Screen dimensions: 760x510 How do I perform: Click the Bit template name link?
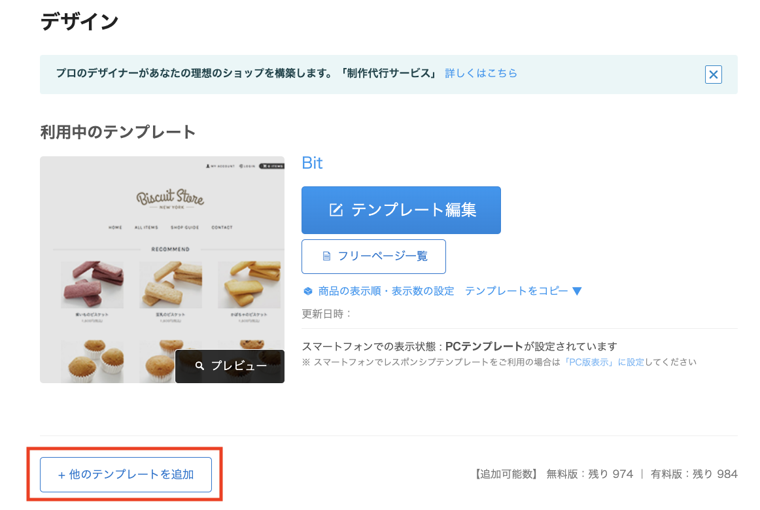pos(312,163)
